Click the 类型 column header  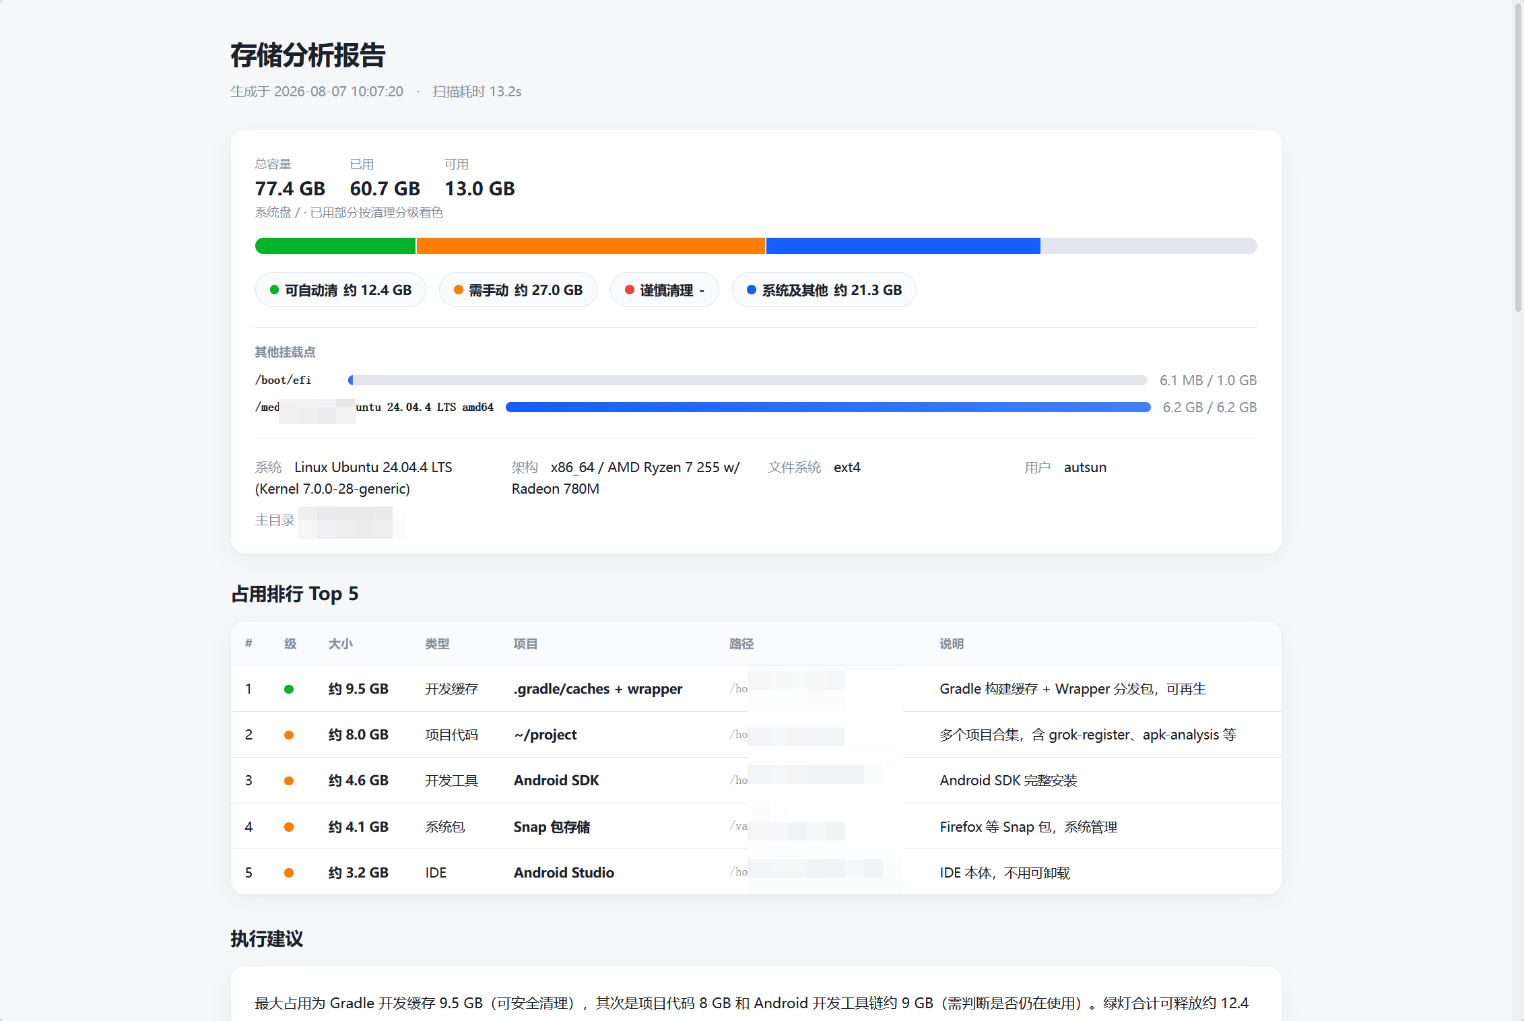[438, 644]
